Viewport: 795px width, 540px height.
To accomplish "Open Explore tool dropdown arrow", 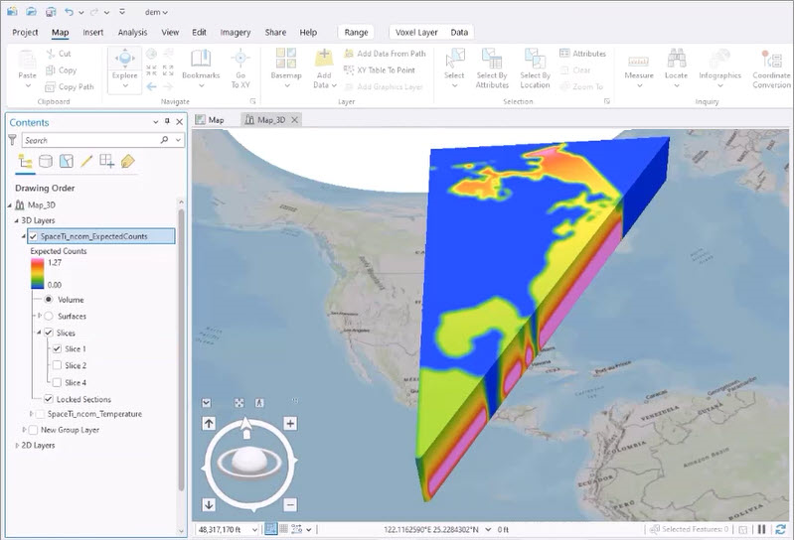I will pyautogui.click(x=125, y=85).
